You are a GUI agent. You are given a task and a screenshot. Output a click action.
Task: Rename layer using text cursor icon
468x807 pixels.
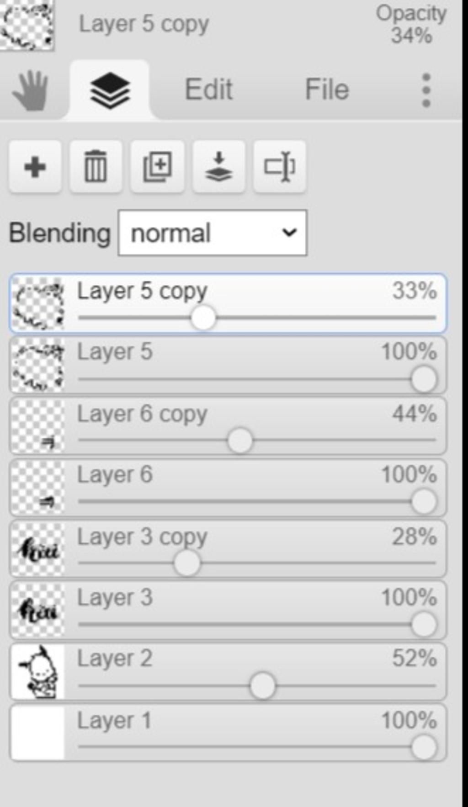279,167
